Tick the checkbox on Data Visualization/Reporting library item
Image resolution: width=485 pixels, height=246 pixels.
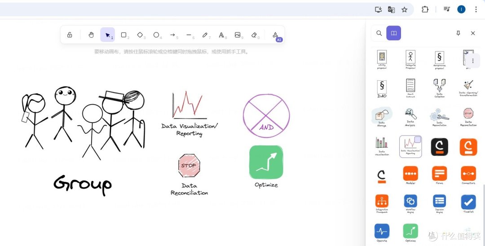[418, 139]
